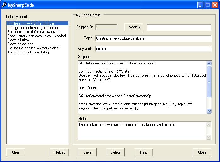Viewport: 220px width, 162px height.
Task: Click the Snippet ID field
Action: tap(106, 27)
